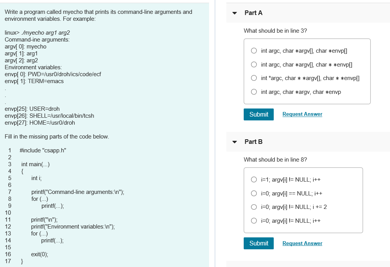Open Request Answer for Part B
This screenshot has width=390, height=267.
click(302, 243)
